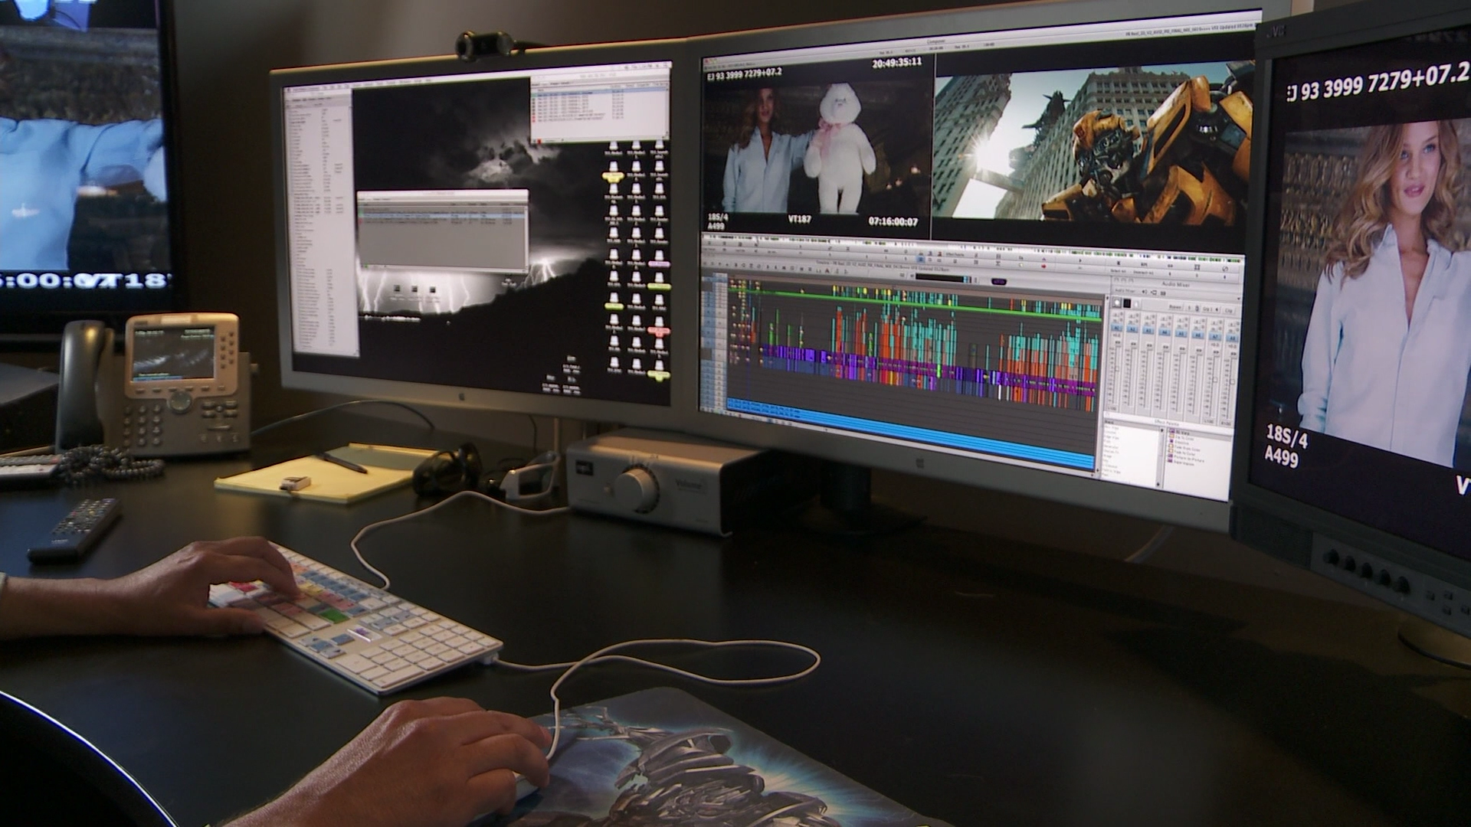This screenshot has height=827, width=1471.
Task: Select the long green video track in timeline
Action: [916, 306]
